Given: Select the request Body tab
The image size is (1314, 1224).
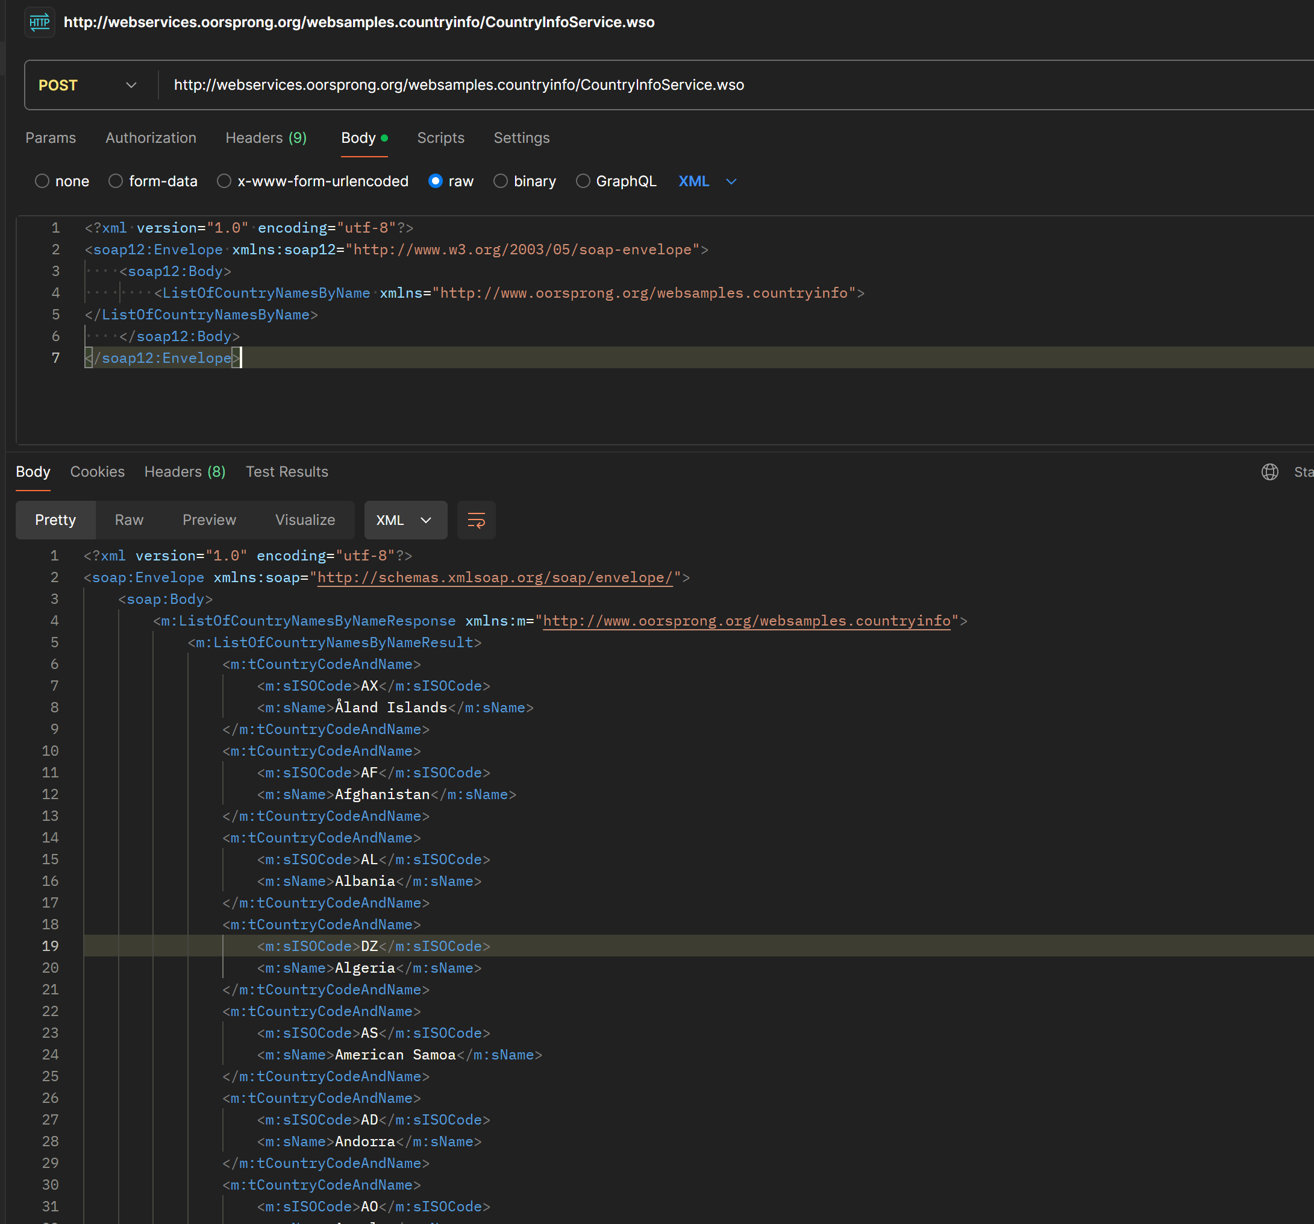Looking at the screenshot, I should (x=364, y=137).
